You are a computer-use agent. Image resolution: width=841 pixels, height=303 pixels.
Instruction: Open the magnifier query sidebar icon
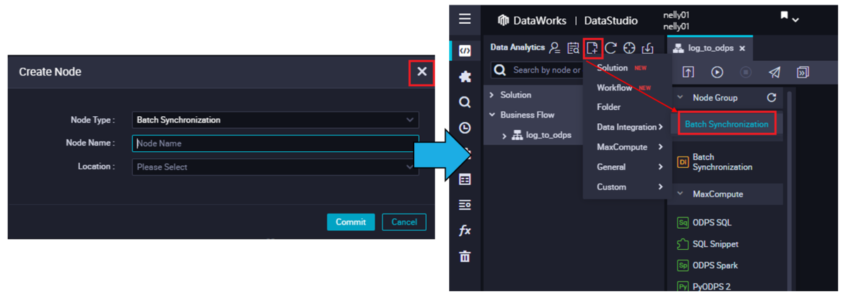(x=465, y=102)
